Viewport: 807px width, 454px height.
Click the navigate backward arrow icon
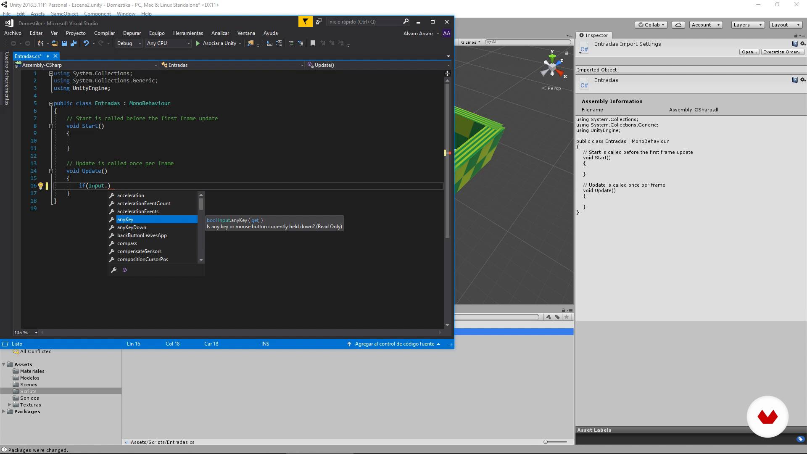point(13,43)
